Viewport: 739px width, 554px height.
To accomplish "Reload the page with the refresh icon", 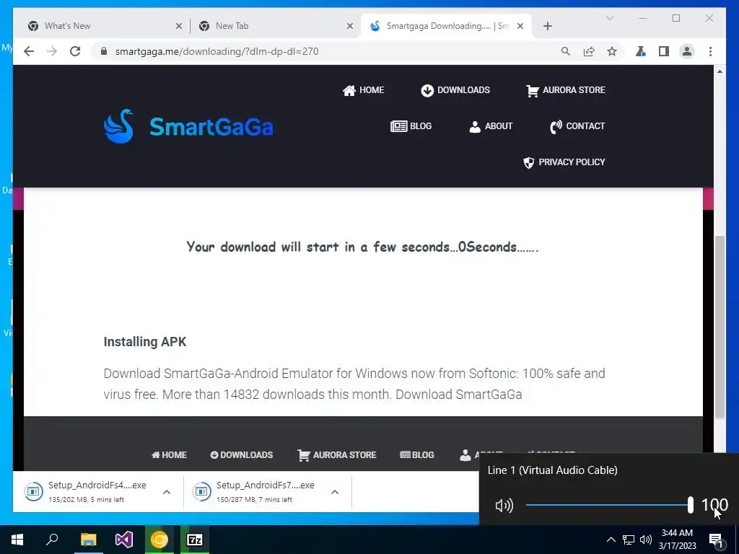I will tap(75, 51).
